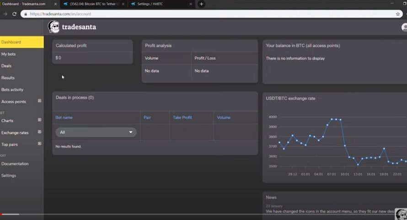This screenshot has width=407, height=220.
Task: Open the All bot name dropdown
Action: (96, 132)
